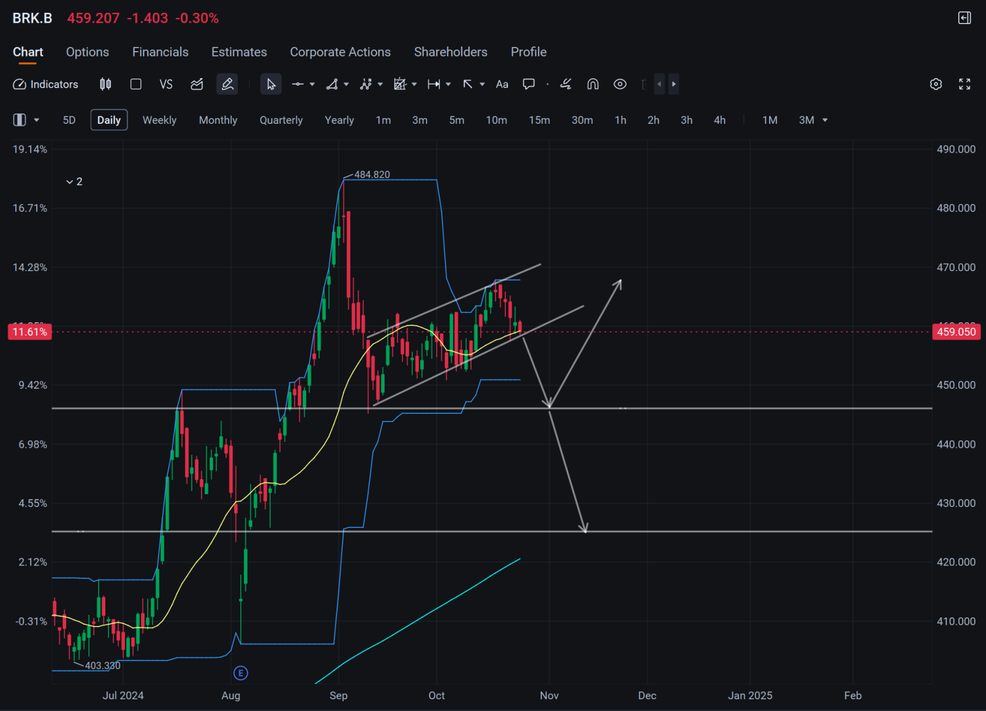Switch to the Financials tab
The width and height of the screenshot is (986, 711).
160,52
